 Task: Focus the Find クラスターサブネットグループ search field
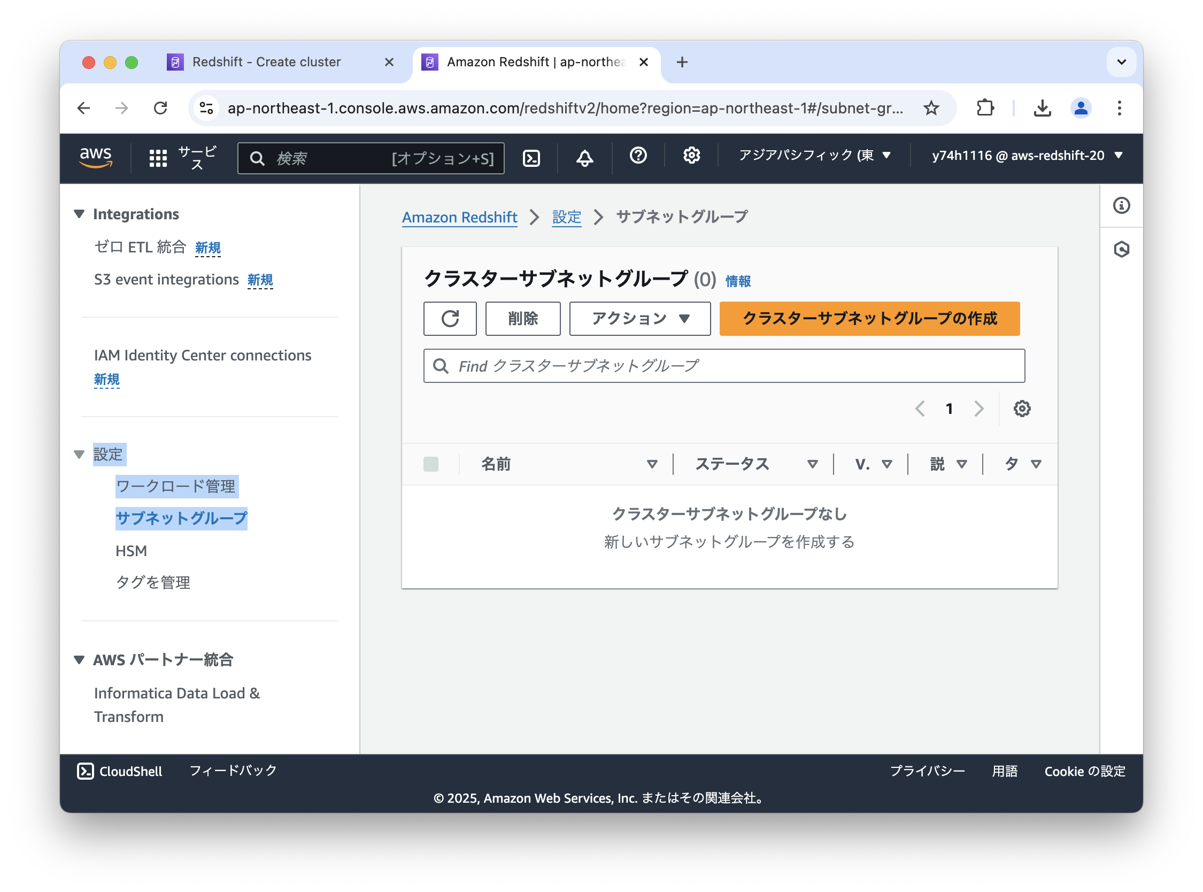(723, 366)
